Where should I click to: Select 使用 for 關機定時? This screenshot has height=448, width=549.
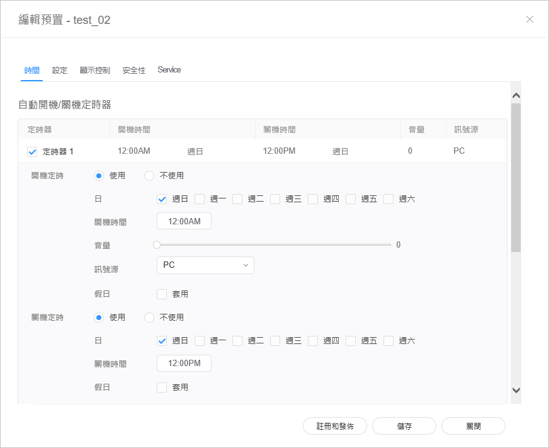[99, 318]
